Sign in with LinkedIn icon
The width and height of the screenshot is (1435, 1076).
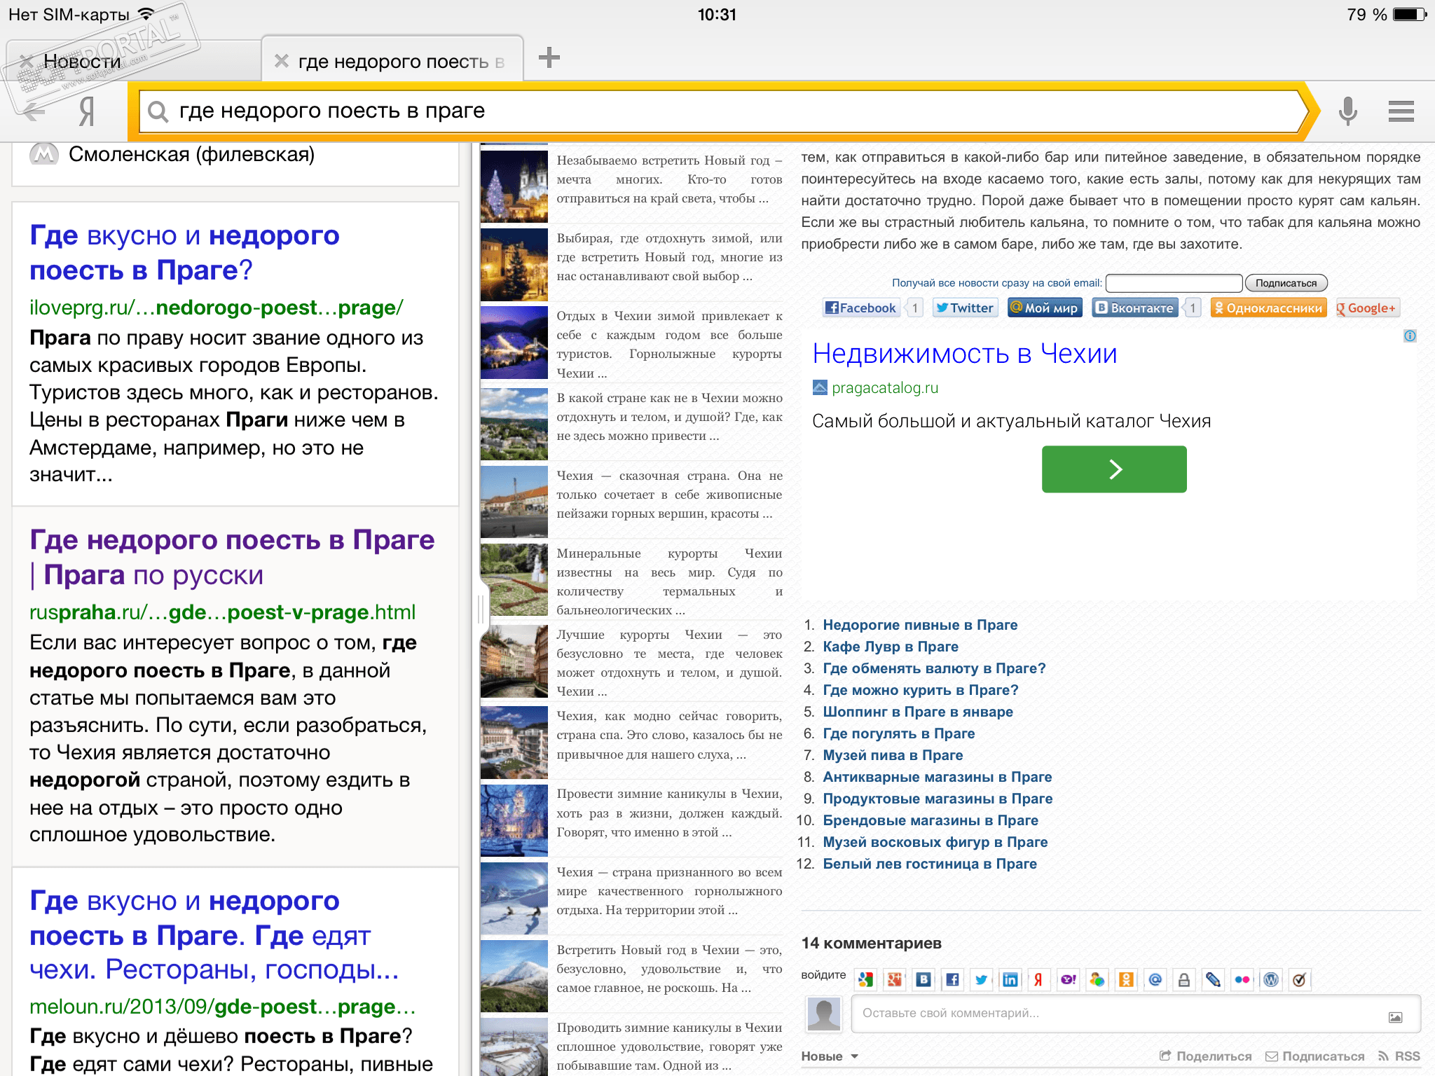[x=1010, y=979]
